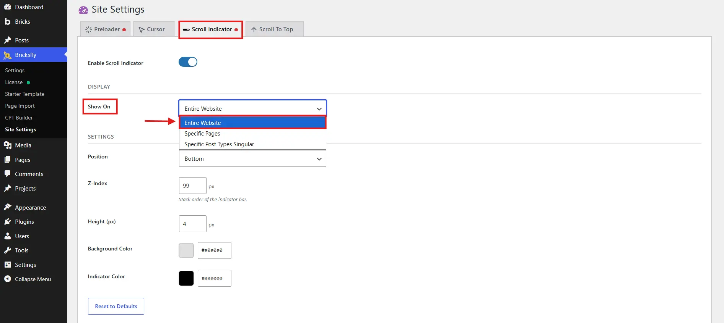Viewport: 724px width, 323px height.
Task: Switch to the Cursor tab
Action: click(x=154, y=29)
